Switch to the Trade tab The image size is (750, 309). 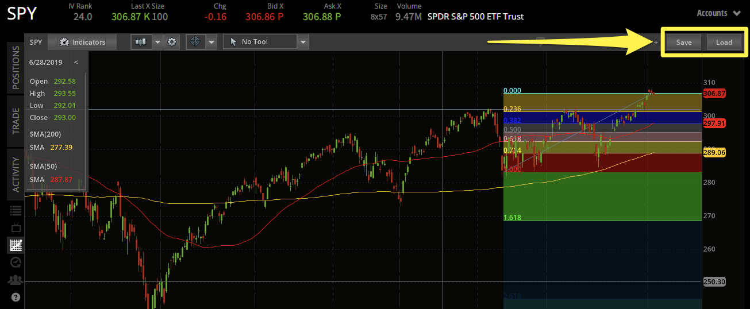(16, 121)
